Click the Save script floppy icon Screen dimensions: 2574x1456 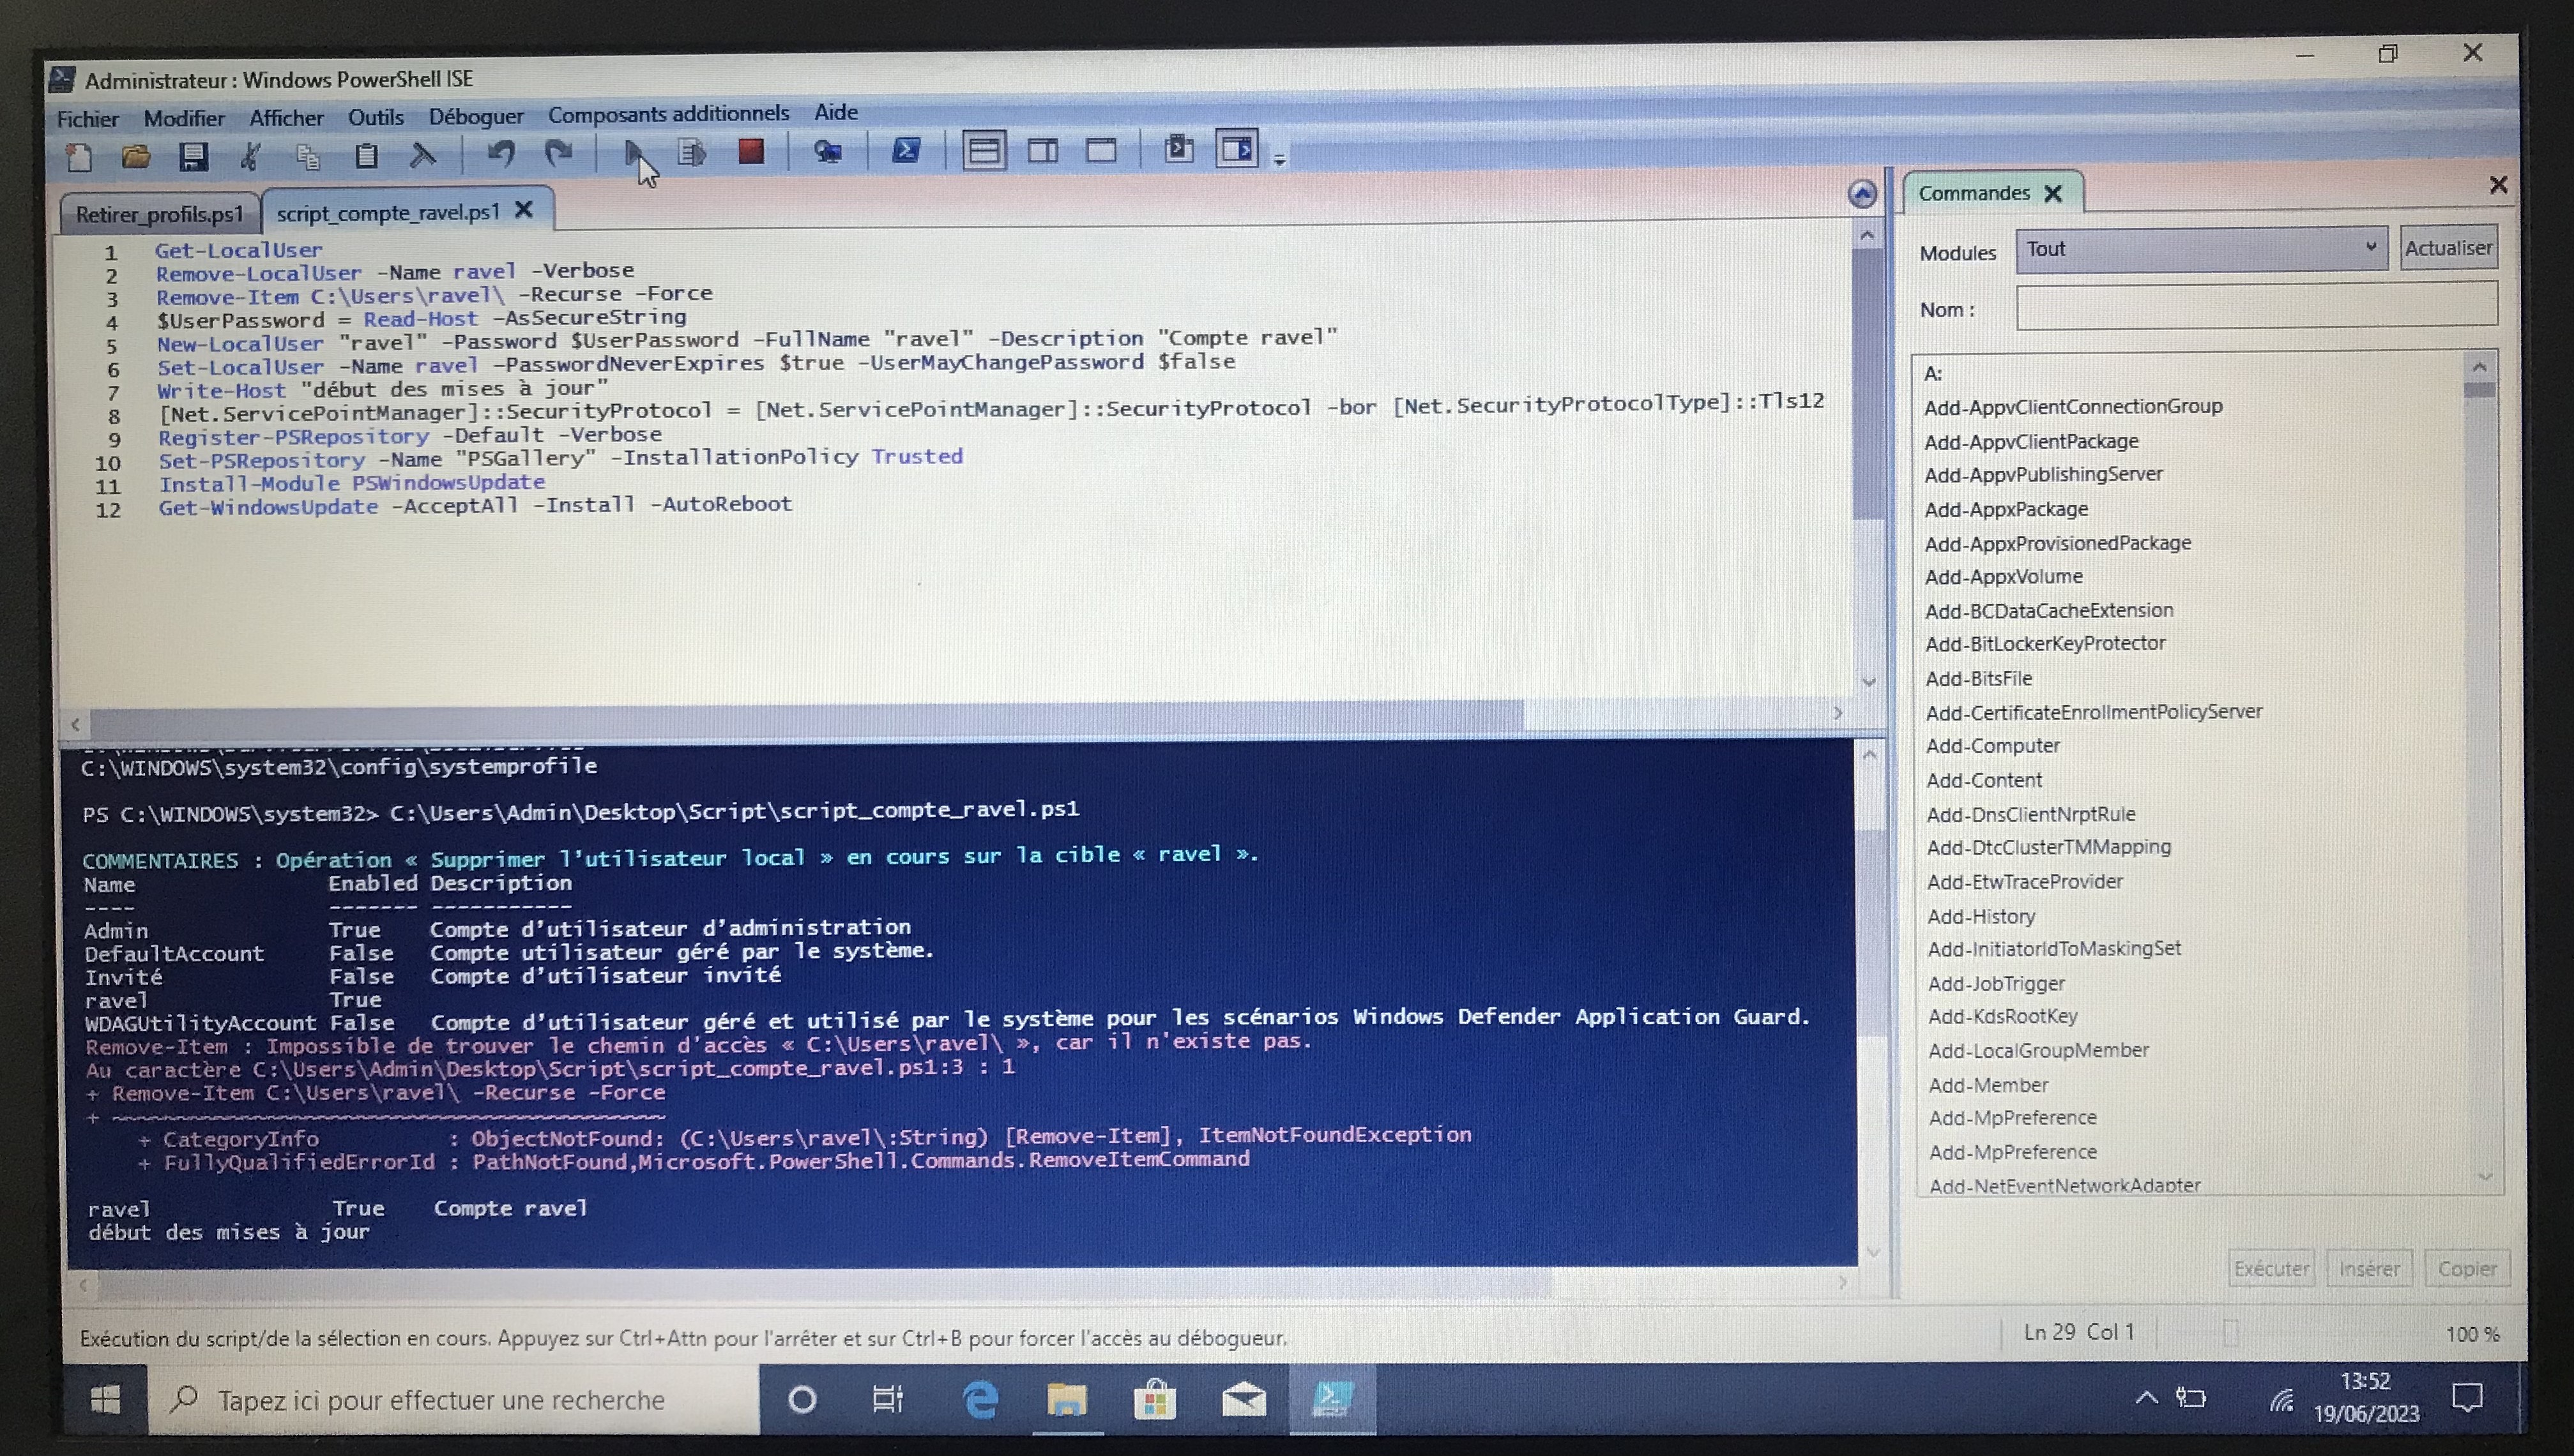193,156
